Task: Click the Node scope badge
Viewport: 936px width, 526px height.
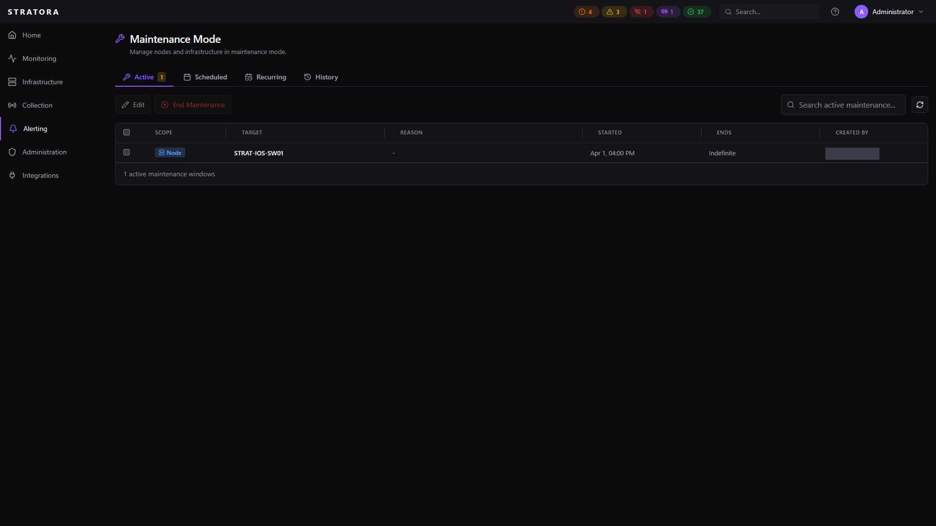Action: pos(170,152)
